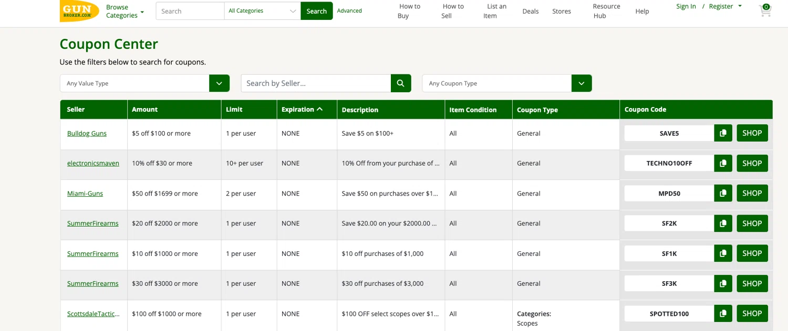Copy the SF1K coupon code
The image size is (788, 331).
click(723, 253)
